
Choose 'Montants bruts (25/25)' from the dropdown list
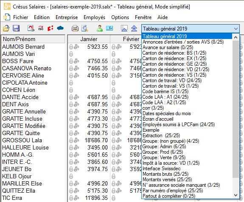[x=165, y=174]
